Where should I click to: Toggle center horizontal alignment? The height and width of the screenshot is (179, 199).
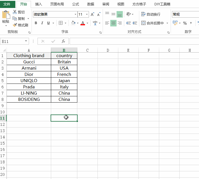pos(113,23)
